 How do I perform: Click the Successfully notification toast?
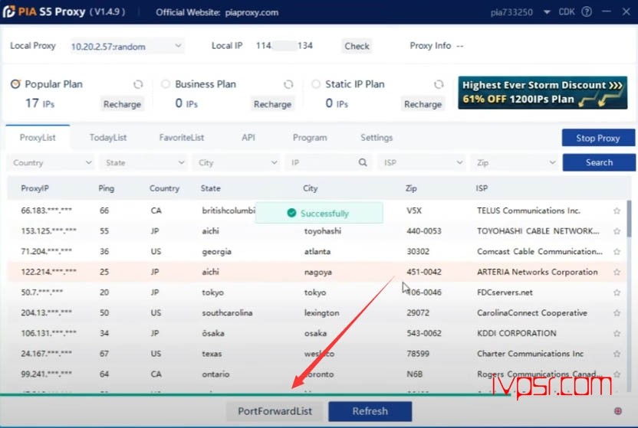click(319, 213)
